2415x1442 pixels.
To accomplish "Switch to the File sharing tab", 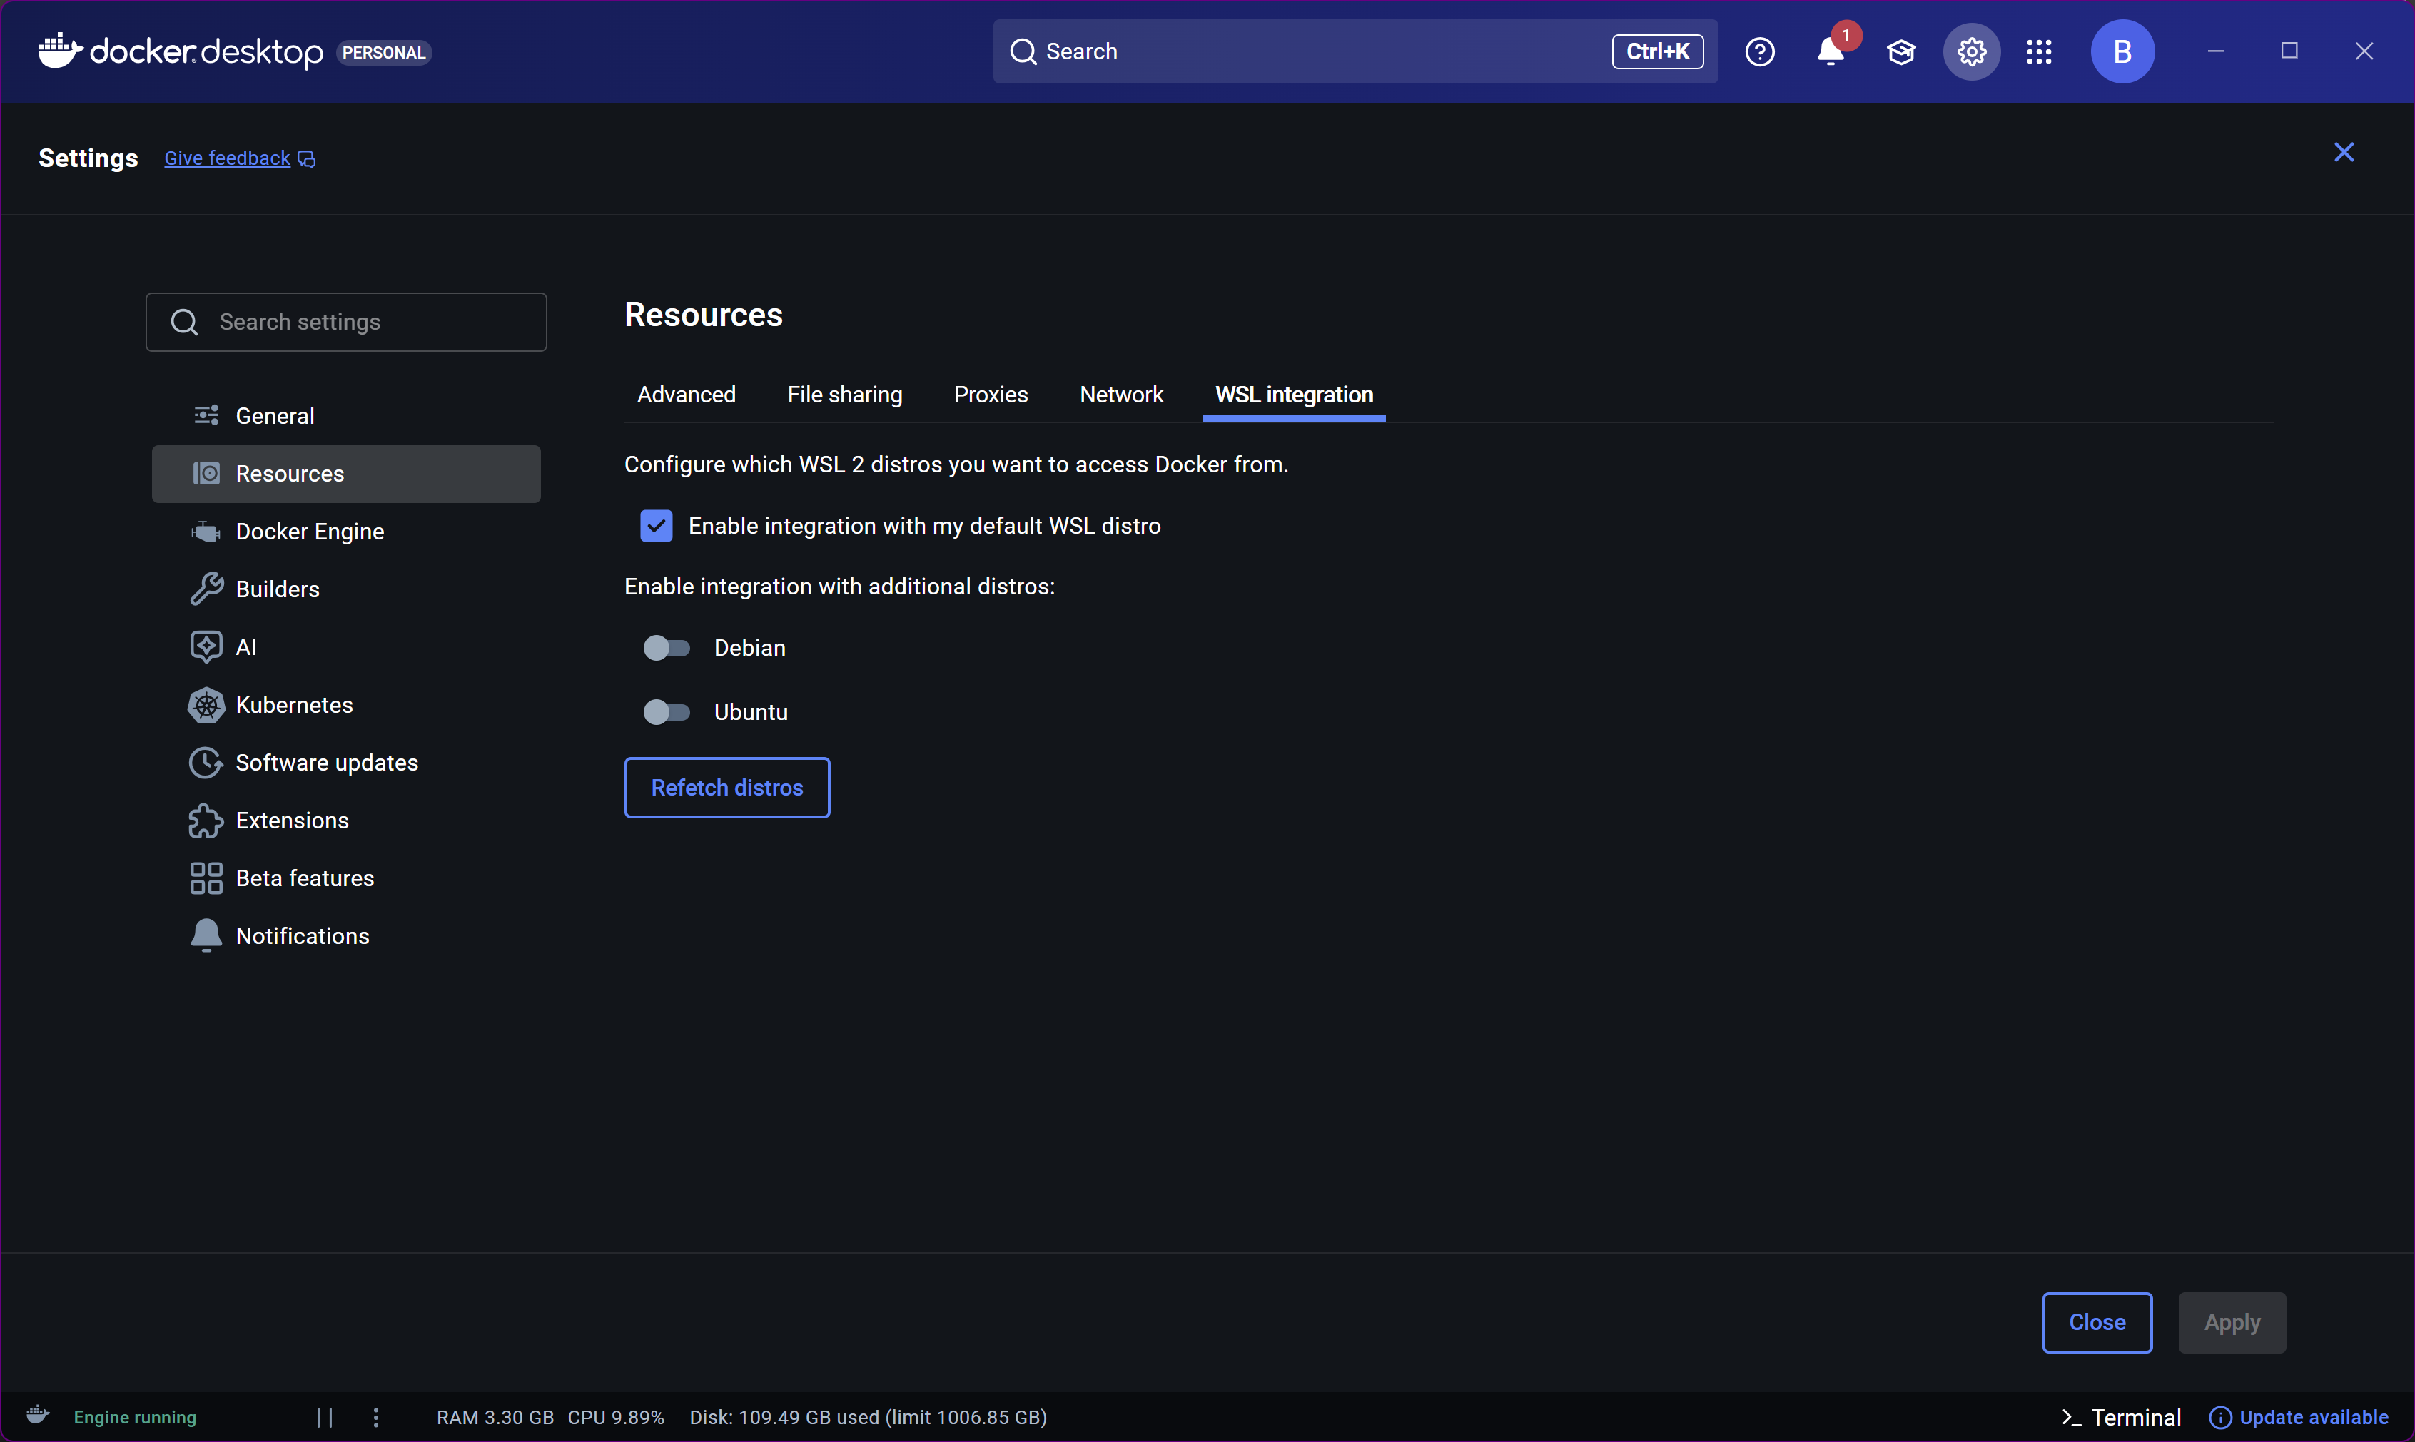I will [x=844, y=395].
